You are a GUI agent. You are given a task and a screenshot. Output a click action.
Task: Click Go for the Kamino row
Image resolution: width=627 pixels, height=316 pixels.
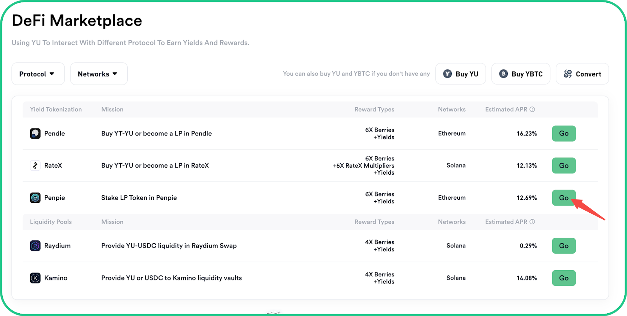tap(564, 278)
